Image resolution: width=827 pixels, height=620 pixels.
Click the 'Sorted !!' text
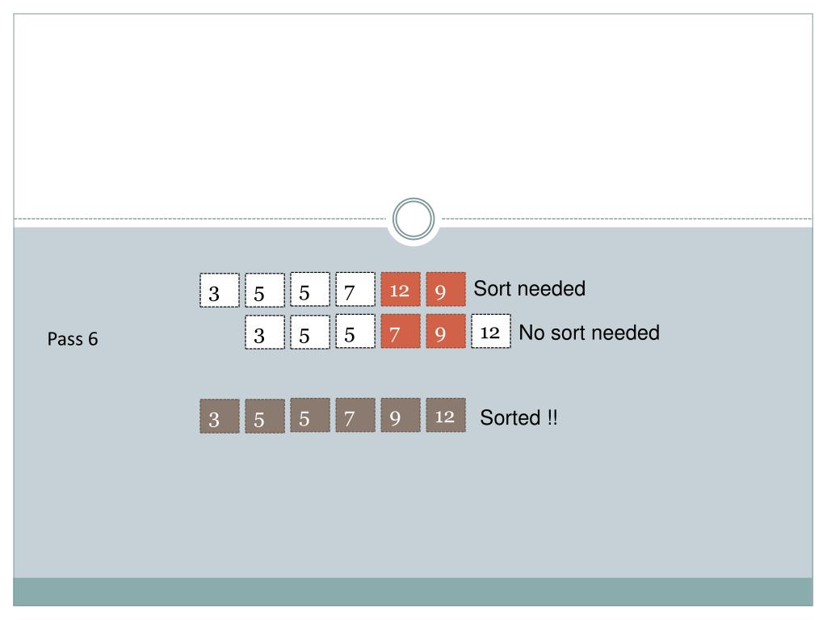coord(518,417)
